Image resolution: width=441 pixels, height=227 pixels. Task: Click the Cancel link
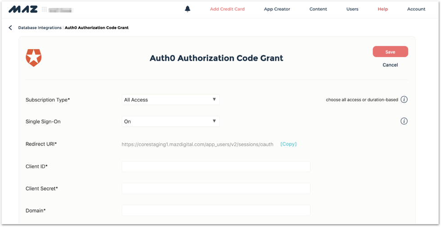pos(390,65)
